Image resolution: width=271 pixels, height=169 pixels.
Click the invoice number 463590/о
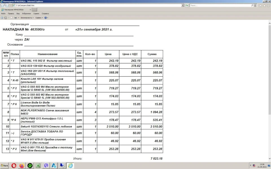pos(37,30)
